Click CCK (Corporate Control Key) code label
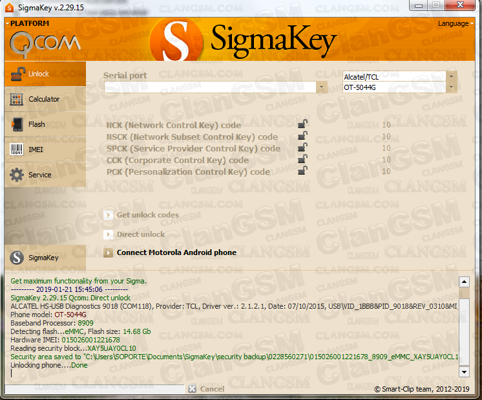This screenshot has width=482, height=400. [178, 161]
